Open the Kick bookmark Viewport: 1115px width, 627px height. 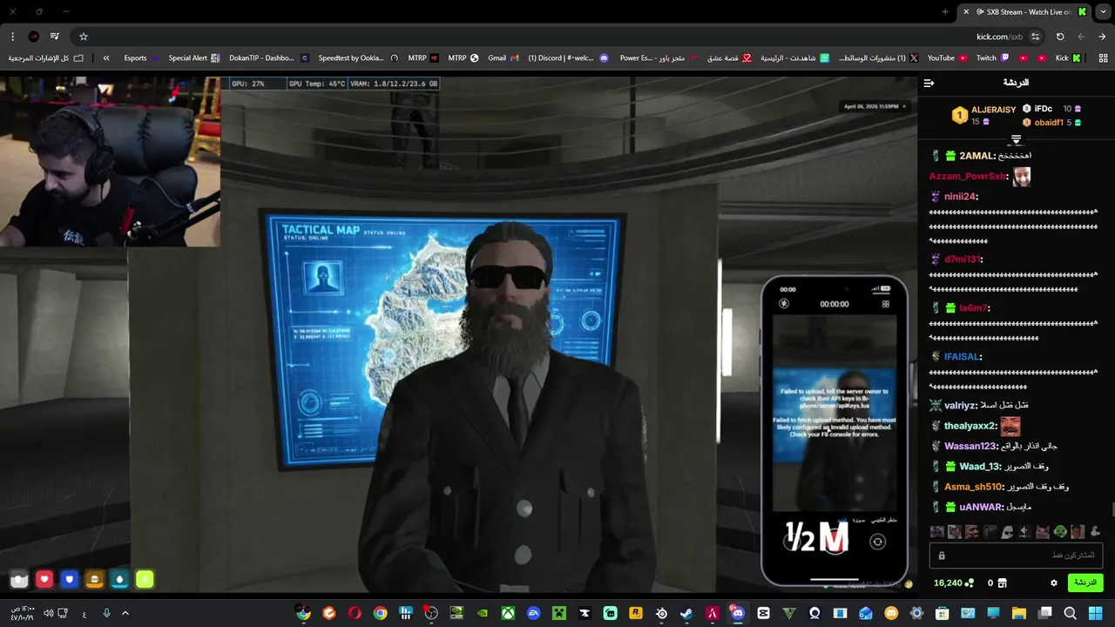[1068, 58]
